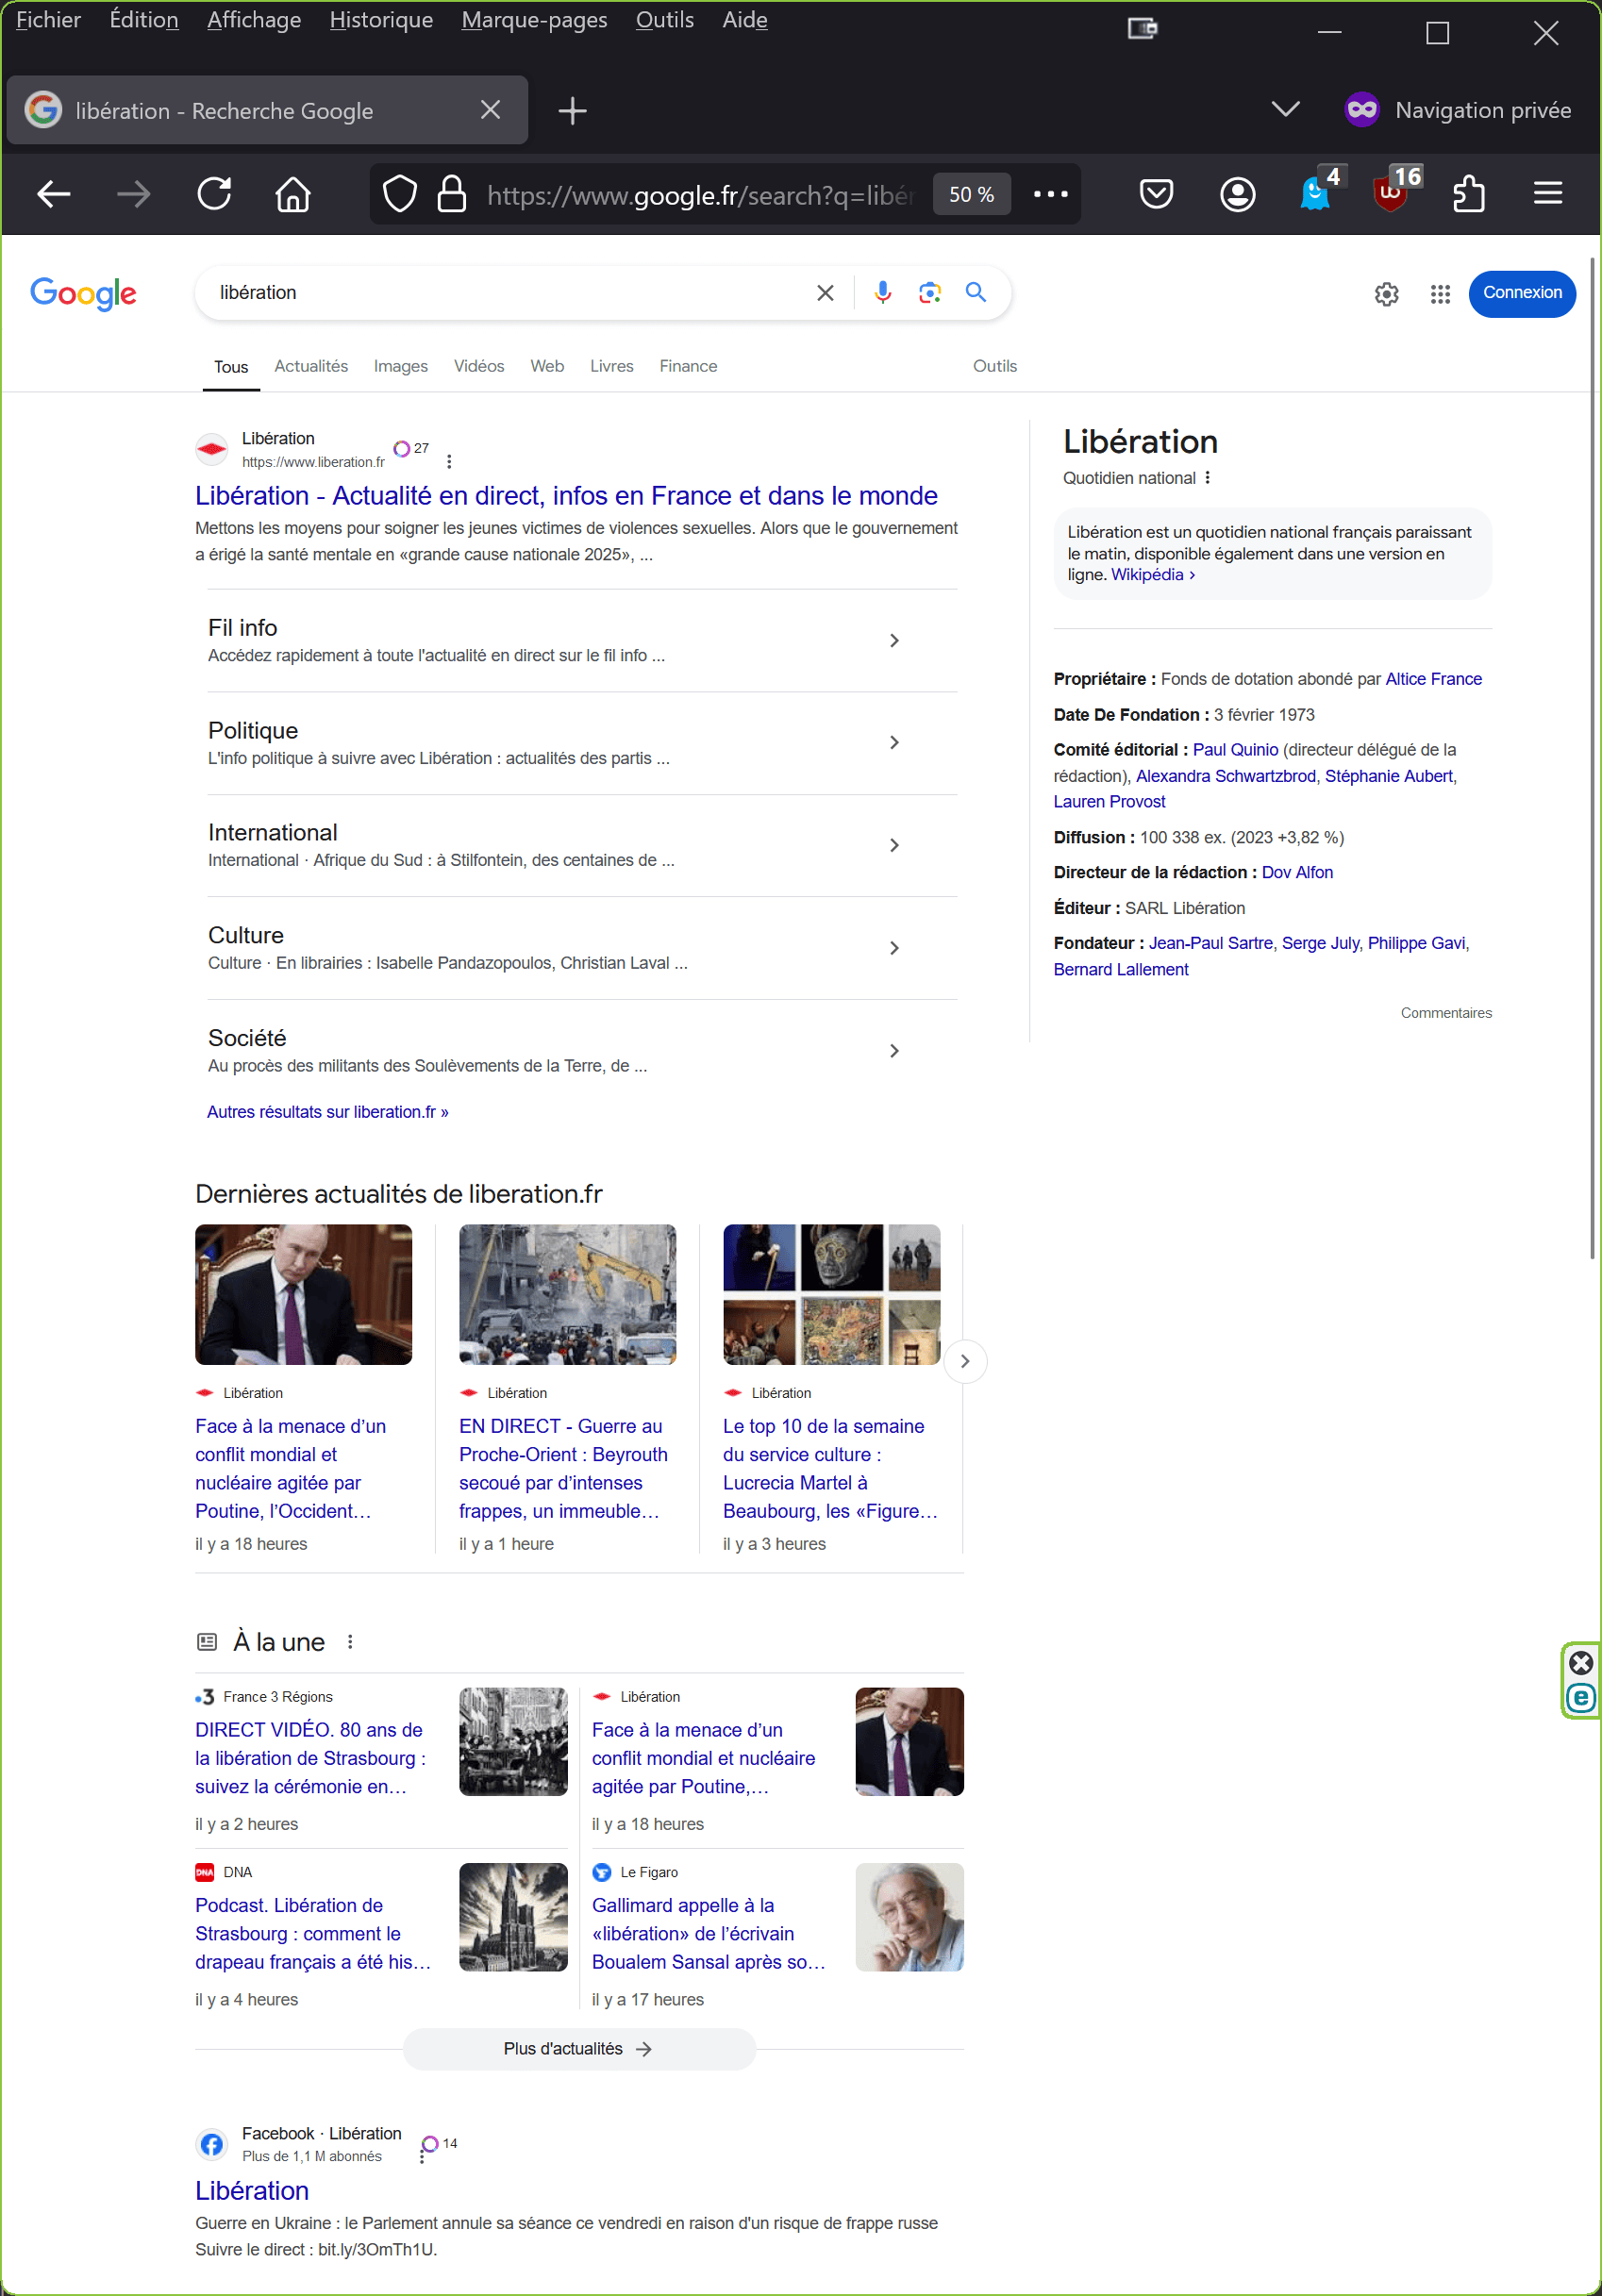Open options menu beside À la une
Image resolution: width=1602 pixels, height=2296 pixels.
[x=350, y=1641]
